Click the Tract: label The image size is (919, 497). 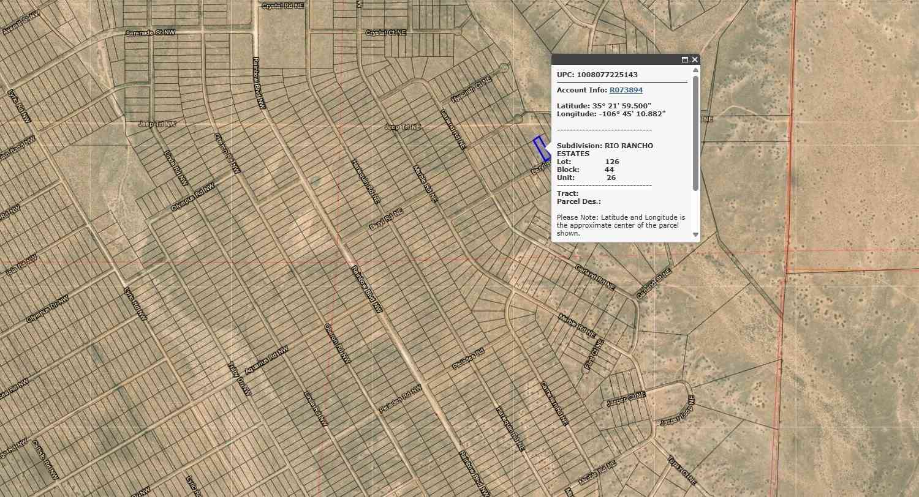click(x=567, y=193)
